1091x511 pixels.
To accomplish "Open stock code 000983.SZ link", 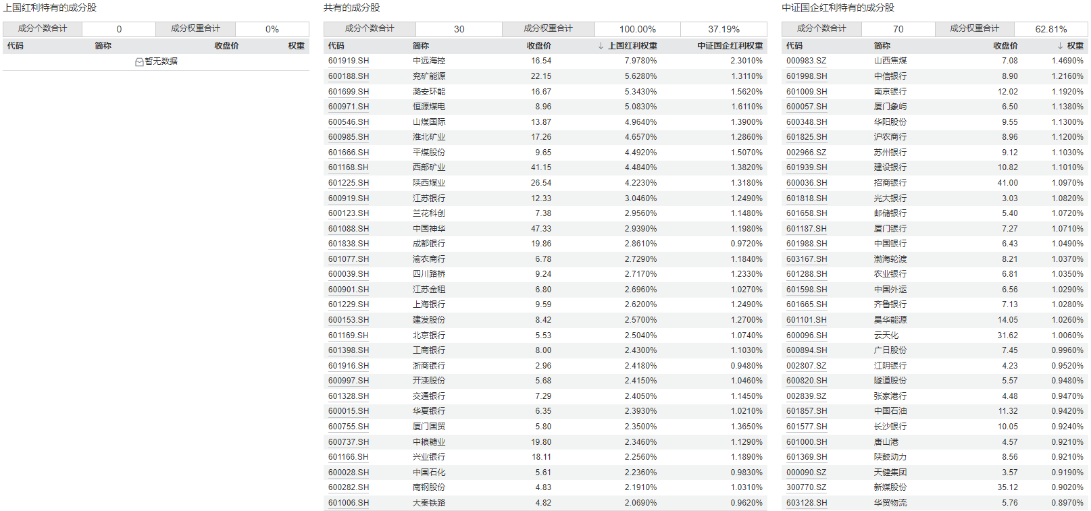I will [807, 61].
